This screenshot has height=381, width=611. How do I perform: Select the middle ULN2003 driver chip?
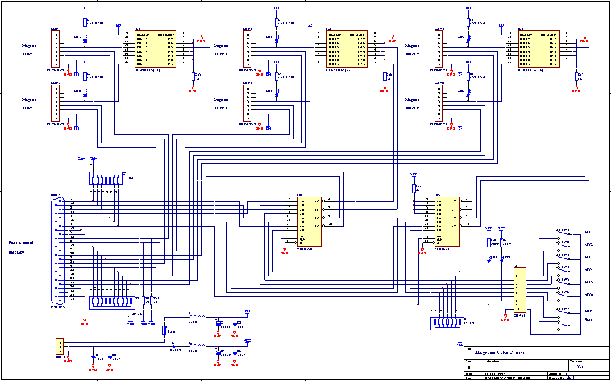pos(346,48)
